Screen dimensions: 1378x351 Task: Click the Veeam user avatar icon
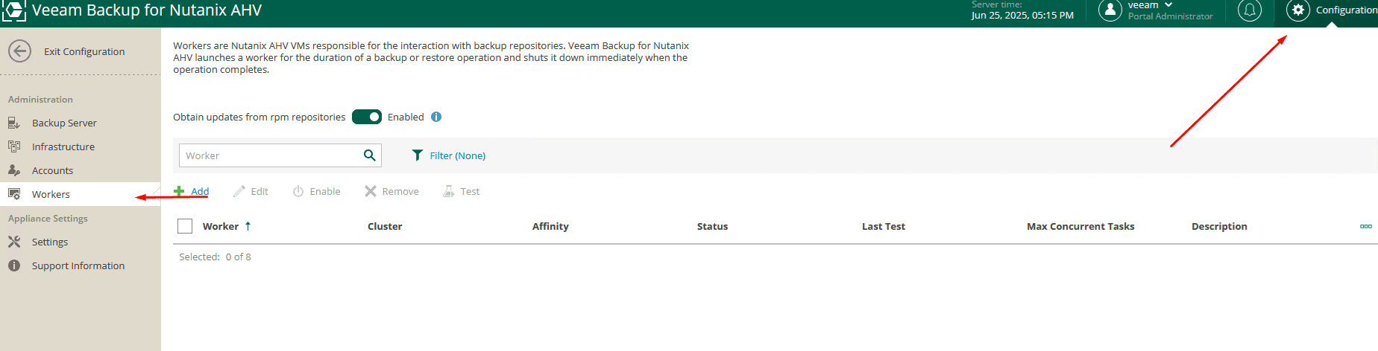[1110, 10]
